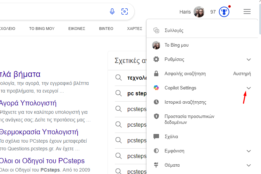Click the Ιστορικό αναζήτησης clock icon
This screenshot has height=174, width=261.
click(156, 102)
